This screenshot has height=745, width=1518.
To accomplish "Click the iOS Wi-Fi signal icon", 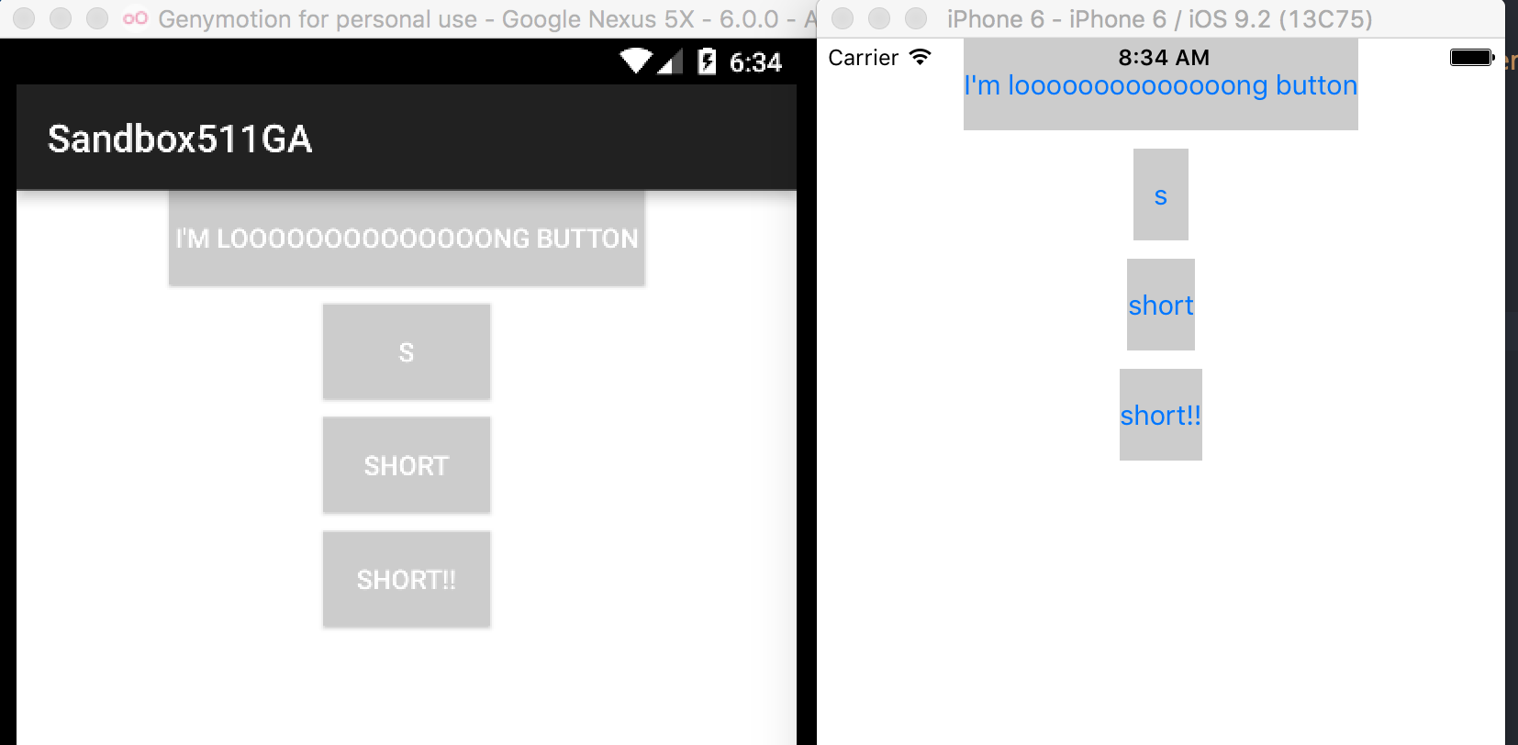I will [920, 57].
